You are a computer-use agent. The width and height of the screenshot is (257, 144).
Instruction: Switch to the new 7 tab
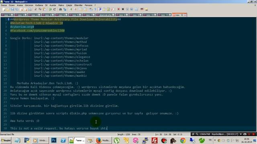pos(89,15)
